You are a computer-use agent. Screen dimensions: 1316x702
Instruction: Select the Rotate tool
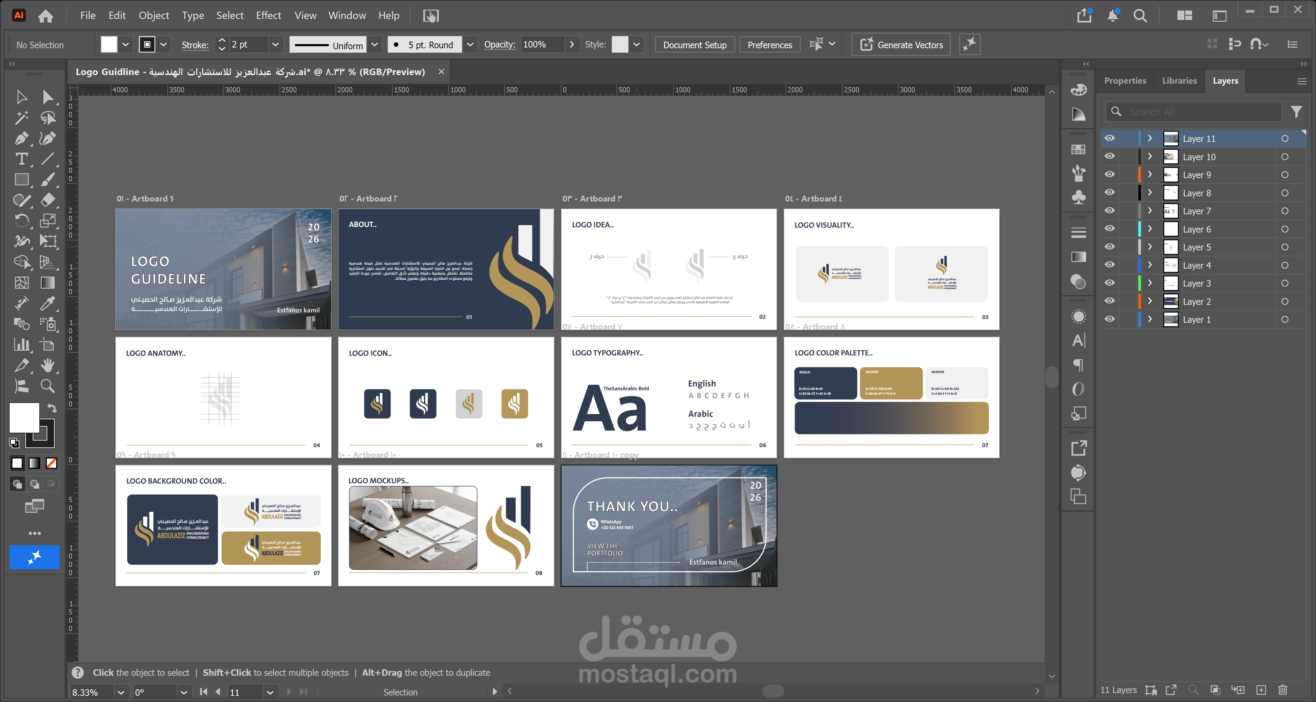tap(21, 220)
